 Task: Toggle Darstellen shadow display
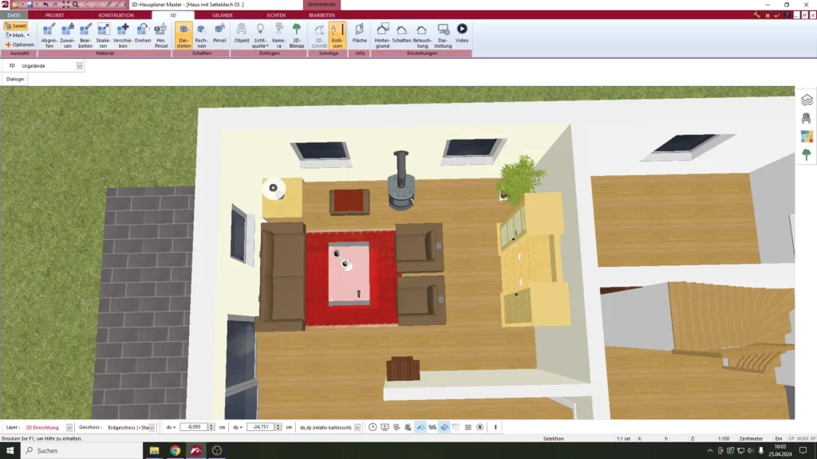point(184,35)
